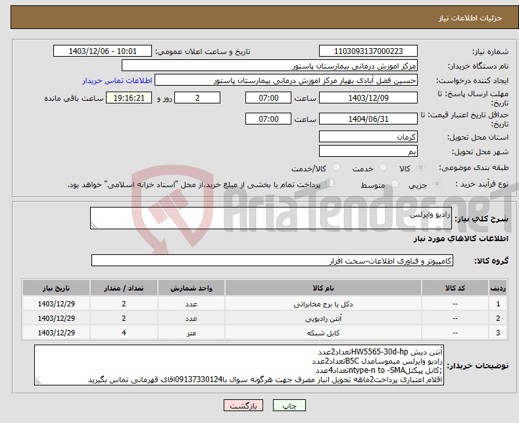
Task: Click the آنتن رادیویی cell
Action: pyautogui.click(x=323, y=318)
